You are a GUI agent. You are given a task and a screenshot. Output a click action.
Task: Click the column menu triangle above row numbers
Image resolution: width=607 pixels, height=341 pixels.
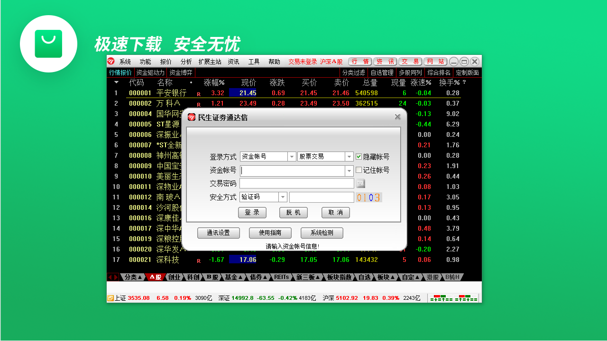point(116,82)
